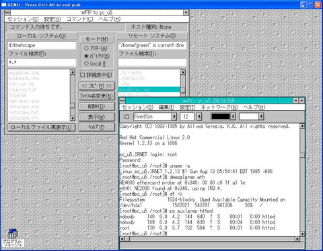
Task: Select the バイナリ(B) binary transfer mode
Action: pos(97,56)
